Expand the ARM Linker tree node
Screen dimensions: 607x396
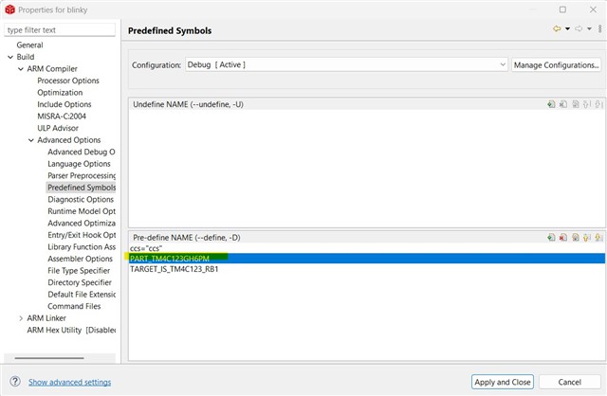point(21,318)
